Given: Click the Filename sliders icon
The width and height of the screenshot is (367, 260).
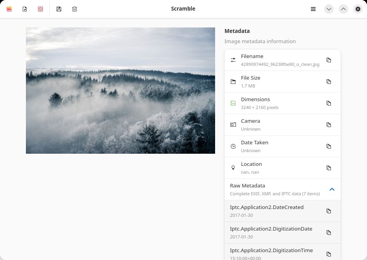Looking at the screenshot, I should pyautogui.click(x=233, y=60).
